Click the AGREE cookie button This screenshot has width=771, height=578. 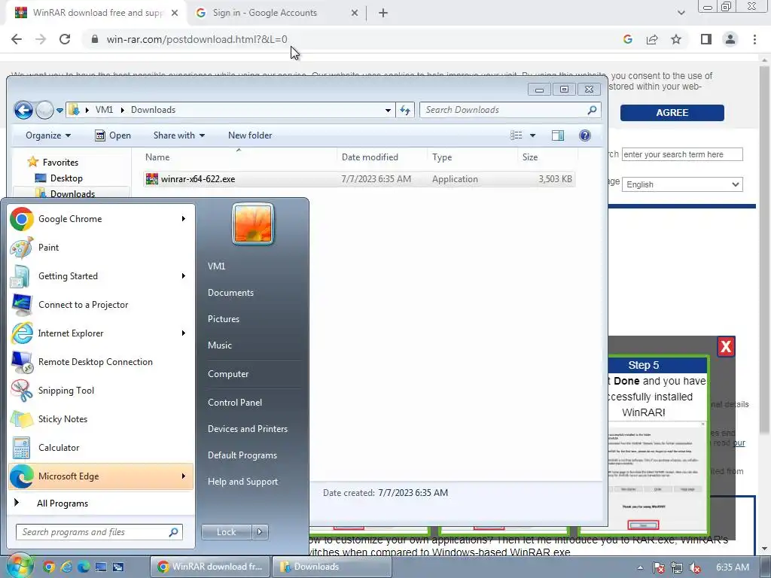(672, 113)
